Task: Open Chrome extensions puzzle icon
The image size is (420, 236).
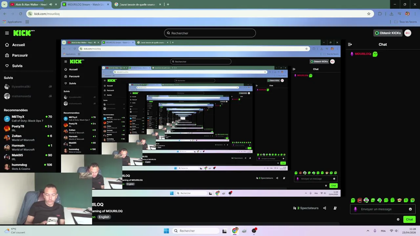Action: click(x=380, y=14)
